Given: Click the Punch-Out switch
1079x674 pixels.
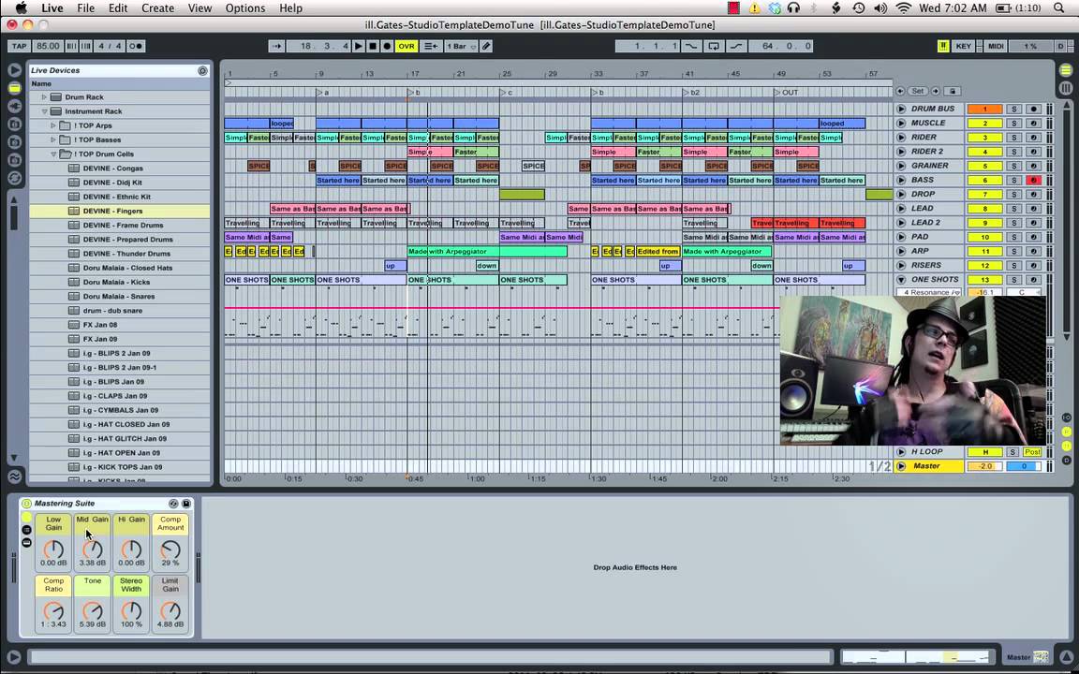Looking at the screenshot, I should pos(735,46).
